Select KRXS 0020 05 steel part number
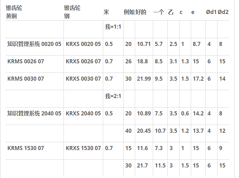The image size is (239, 178). [x=83, y=44]
